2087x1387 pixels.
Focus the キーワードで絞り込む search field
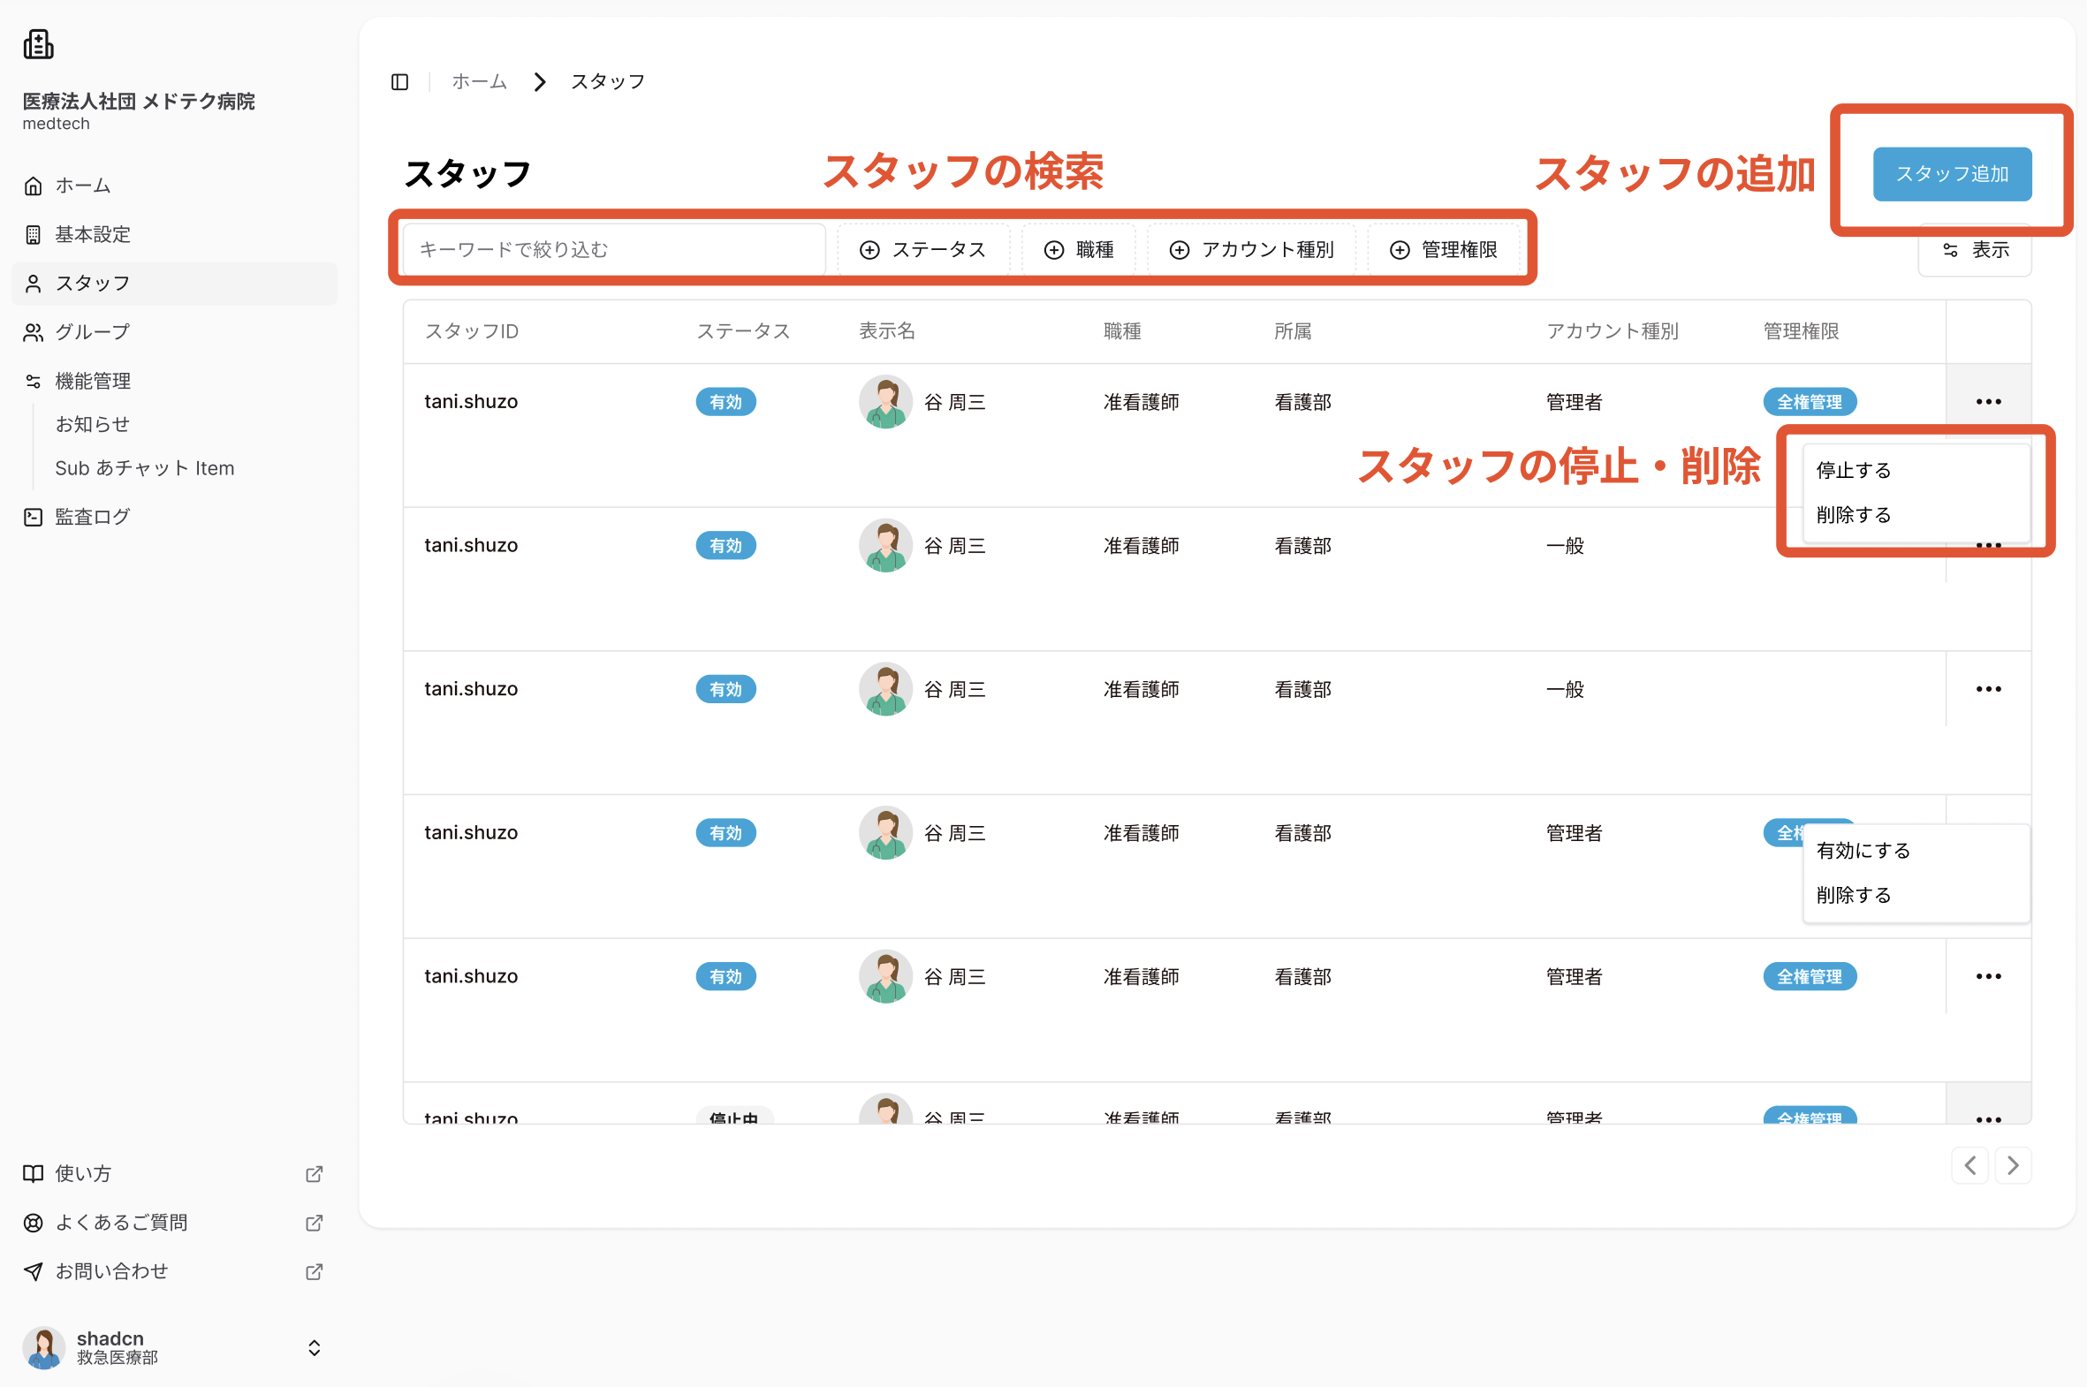(x=614, y=249)
